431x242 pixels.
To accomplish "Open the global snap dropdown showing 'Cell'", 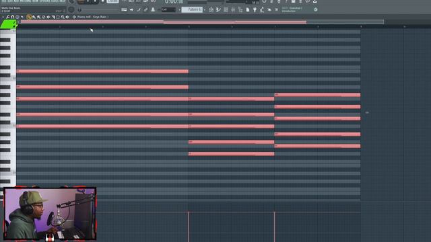I will click(168, 9).
